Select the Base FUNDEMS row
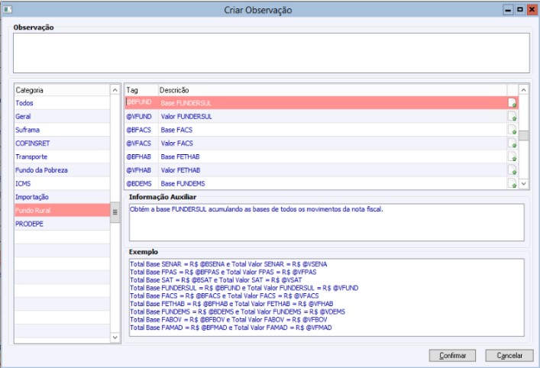This screenshot has width=540, height=368. tap(322, 183)
